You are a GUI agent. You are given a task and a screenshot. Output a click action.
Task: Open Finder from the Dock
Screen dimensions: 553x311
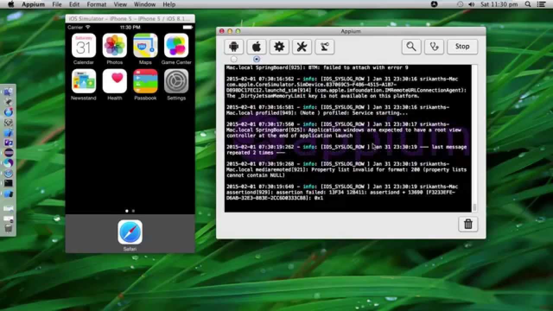(x=8, y=92)
